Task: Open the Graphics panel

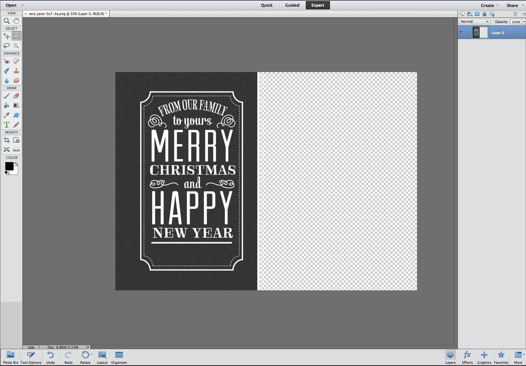Action: (x=484, y=357)
